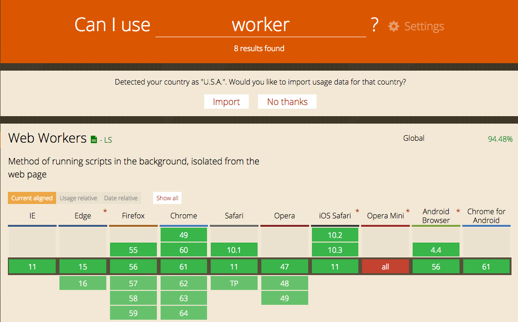Select the Edge 15 support cell
The height and width of the screenshot is (322, 518).
(83, 266)
